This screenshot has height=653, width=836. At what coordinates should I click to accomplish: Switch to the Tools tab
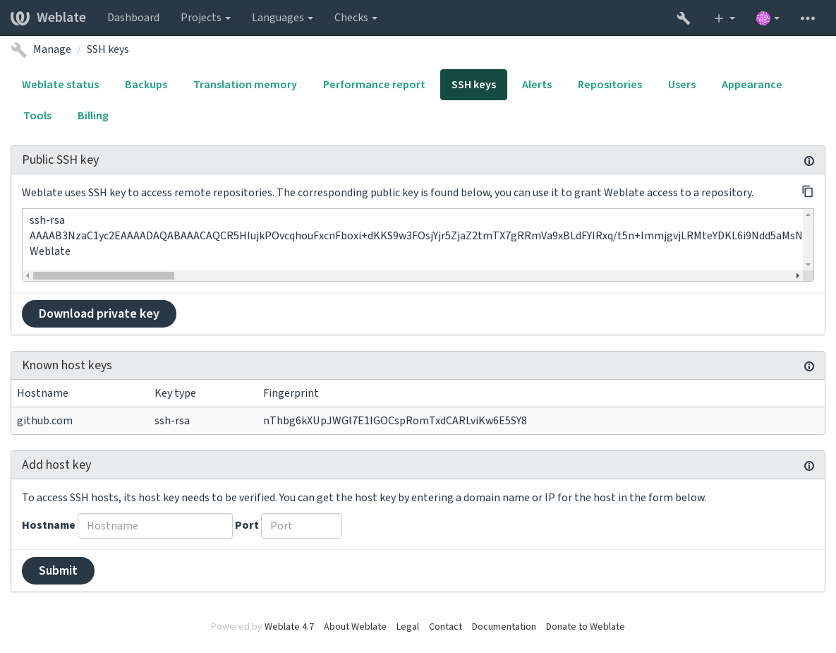pyautogui.click(x=37, y=115)
